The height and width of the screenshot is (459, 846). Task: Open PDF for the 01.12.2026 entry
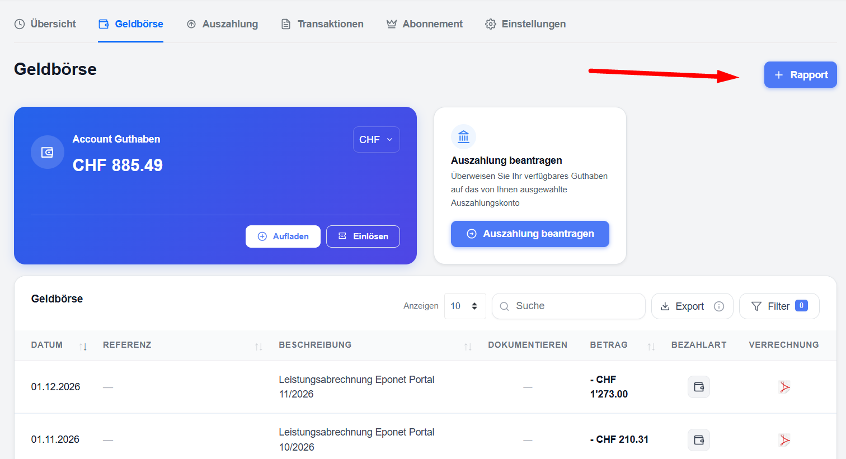pyautogui.click(x=784, y=387)
